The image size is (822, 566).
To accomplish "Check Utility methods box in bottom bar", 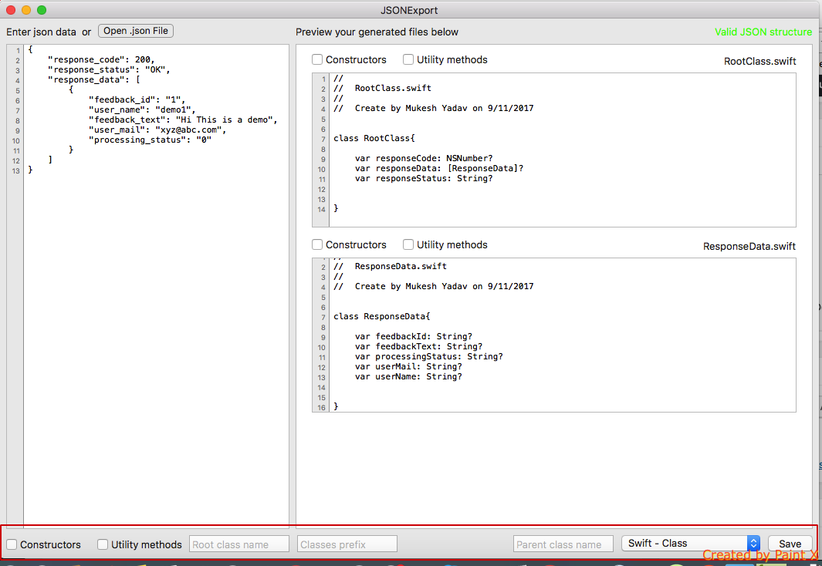I will (103, 544).
